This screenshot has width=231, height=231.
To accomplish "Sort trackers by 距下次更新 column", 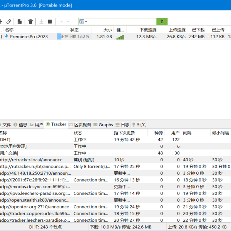I will (x=130, y=133).
